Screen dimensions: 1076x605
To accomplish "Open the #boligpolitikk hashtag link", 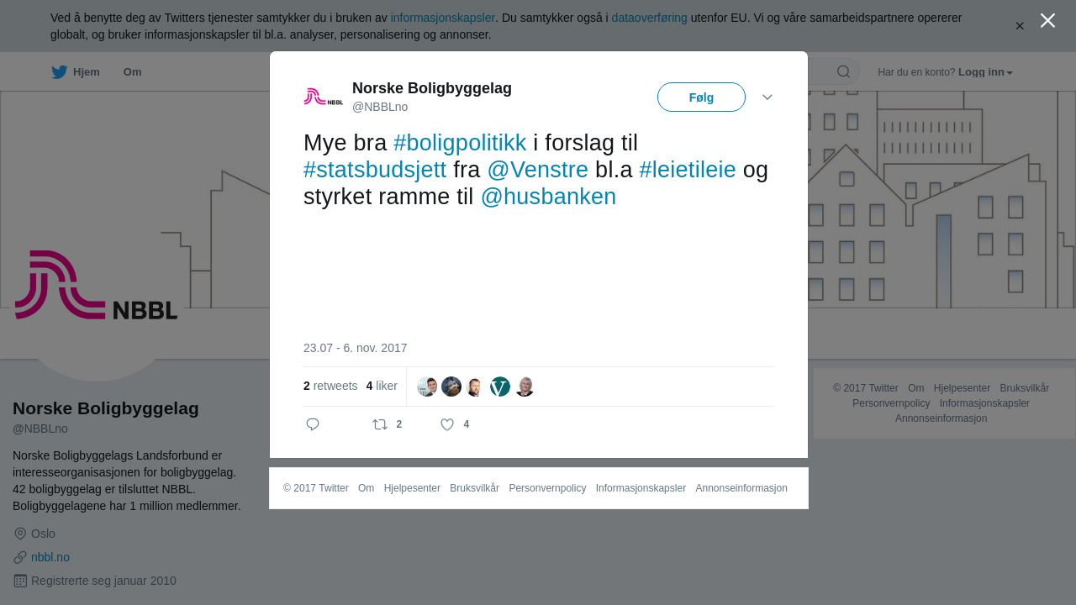I will (x=460, y=143).
